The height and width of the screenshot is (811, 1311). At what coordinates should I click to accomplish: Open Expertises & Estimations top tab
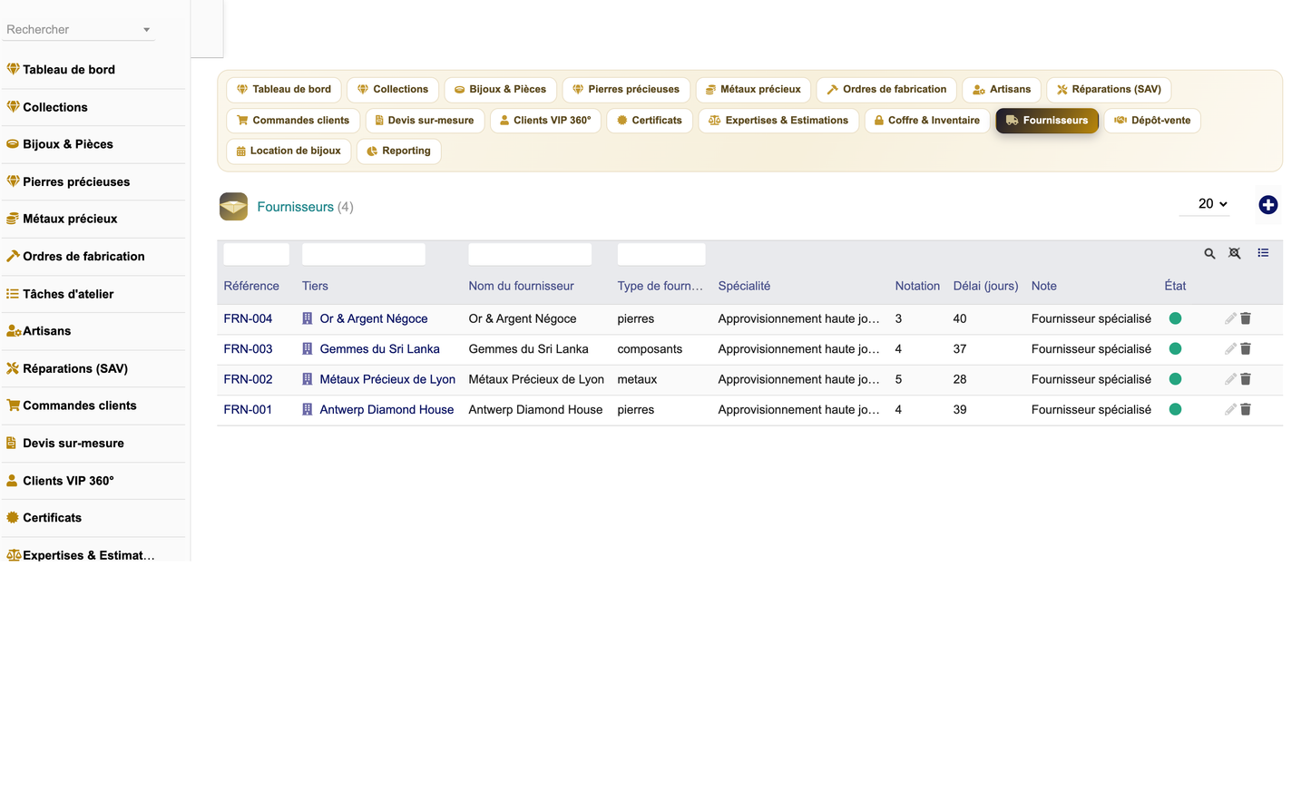point(778,121)
